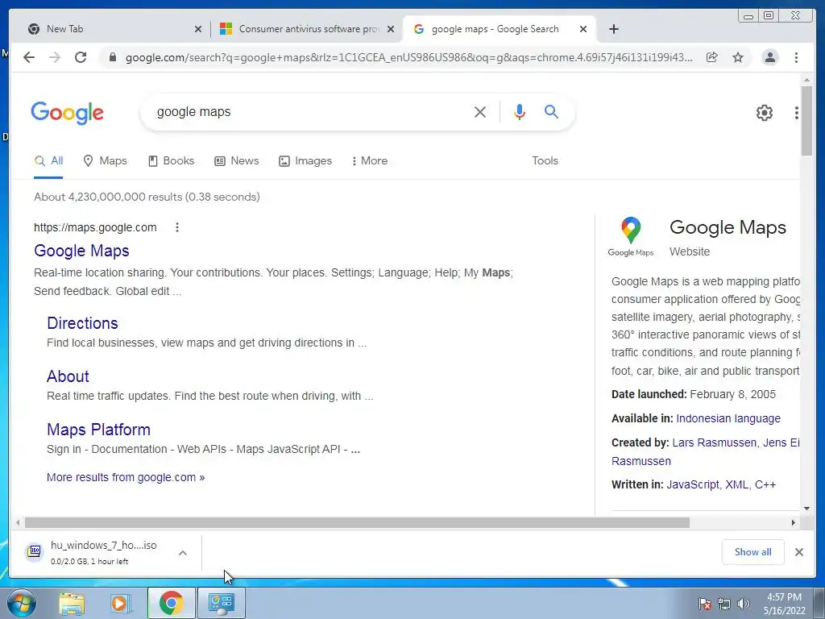Launch Windows Media Player from taskbar
The image size is (825, 619).
[120, 603]
